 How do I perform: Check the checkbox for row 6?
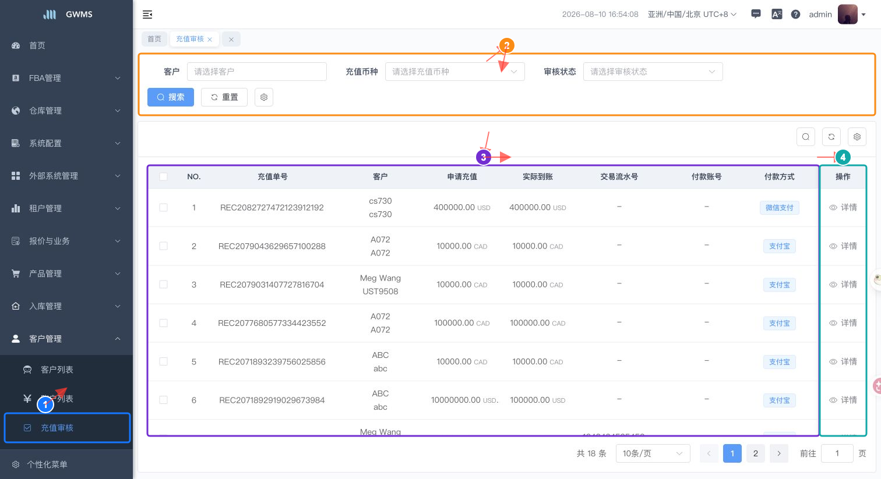click(163, 400)
